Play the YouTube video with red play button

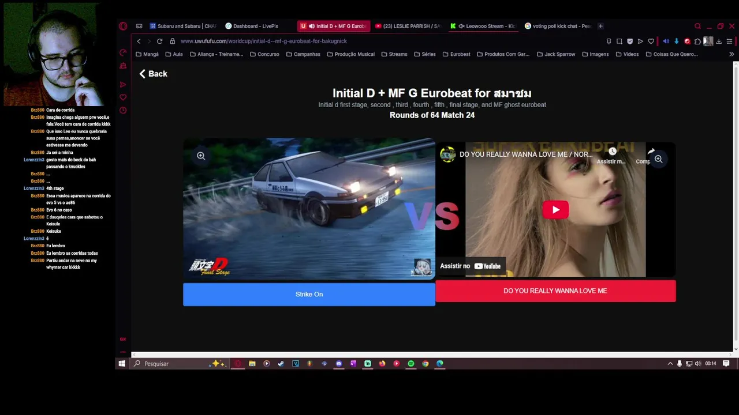555,210
